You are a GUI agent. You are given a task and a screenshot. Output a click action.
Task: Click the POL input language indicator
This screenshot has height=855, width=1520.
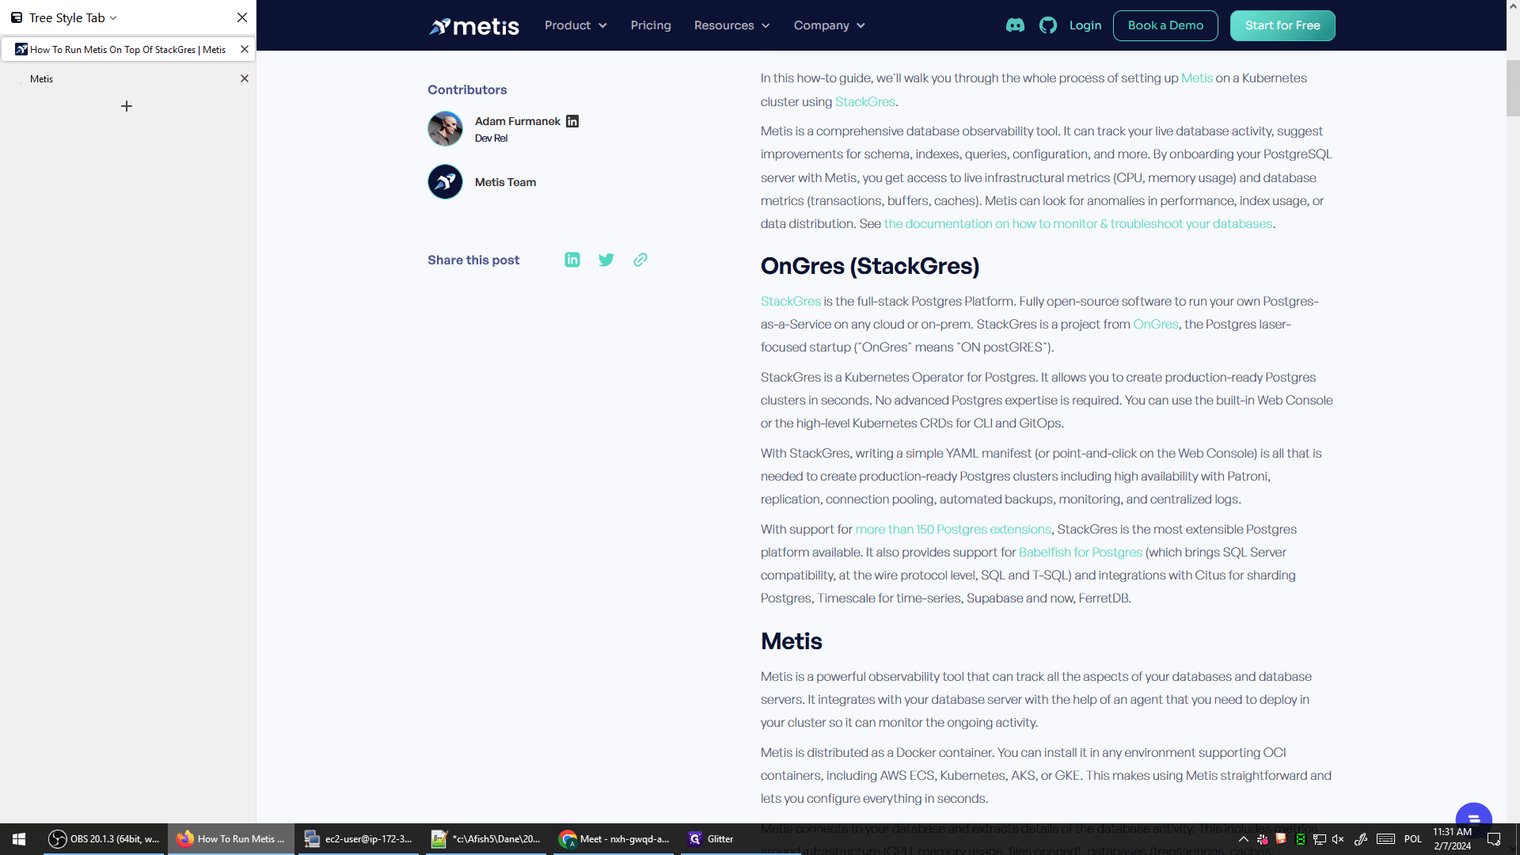coord(1413,839)
